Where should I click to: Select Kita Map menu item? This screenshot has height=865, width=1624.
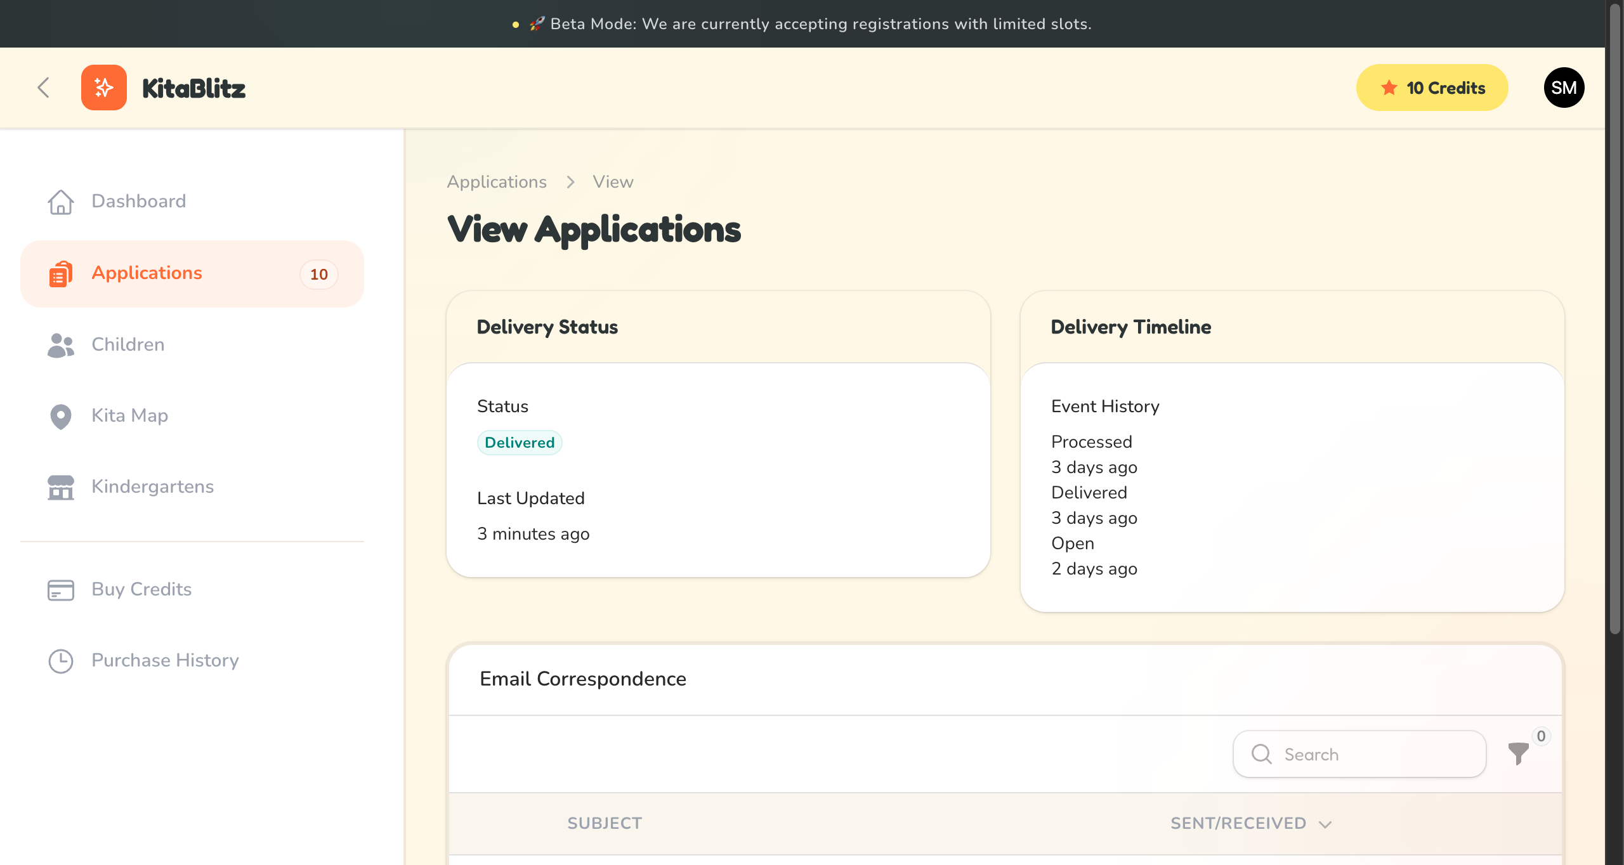coord(130,416)
